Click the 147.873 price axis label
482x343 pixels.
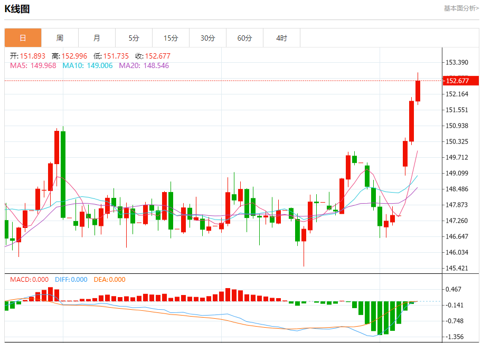point(457,205)
